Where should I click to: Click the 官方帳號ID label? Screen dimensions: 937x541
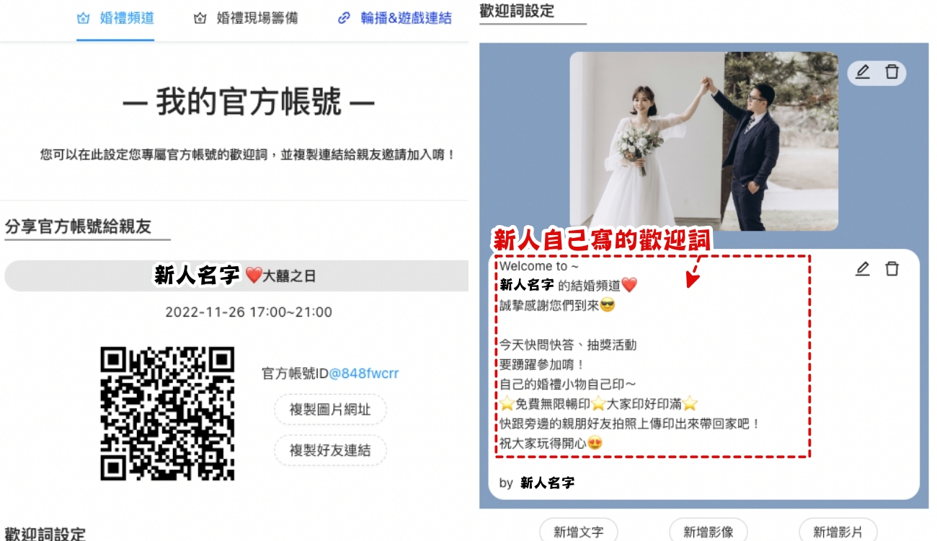295,374
